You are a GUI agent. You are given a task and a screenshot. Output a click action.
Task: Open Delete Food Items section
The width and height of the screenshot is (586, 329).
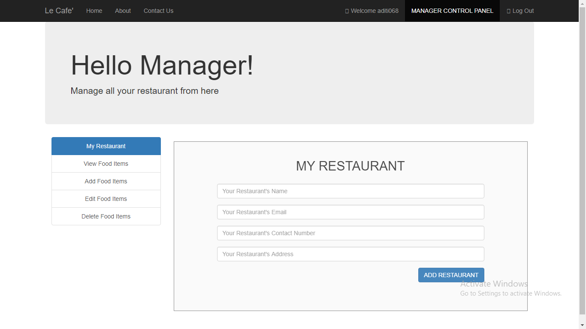106,216
